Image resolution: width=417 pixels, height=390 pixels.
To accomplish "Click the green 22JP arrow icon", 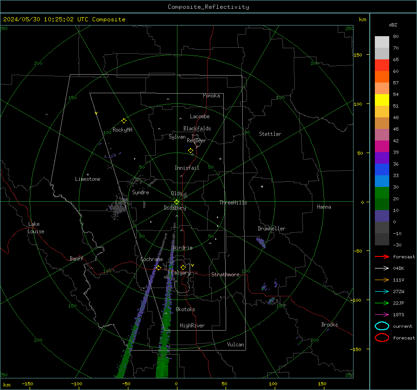I will click(382, 303).
